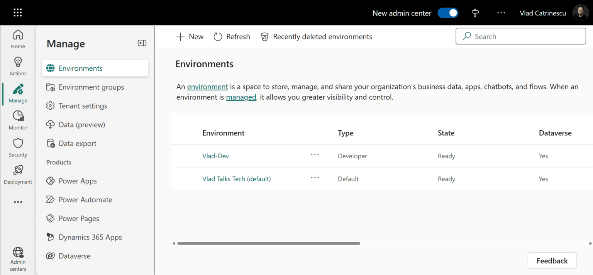Go to the Security section
The image size is (593, 275).
click(x=18, y=147)
